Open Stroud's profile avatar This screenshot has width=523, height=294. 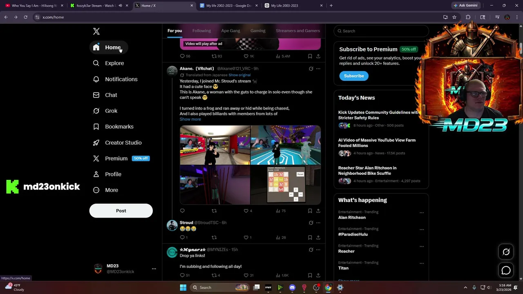pyautogui.click(x=172, y=225)
